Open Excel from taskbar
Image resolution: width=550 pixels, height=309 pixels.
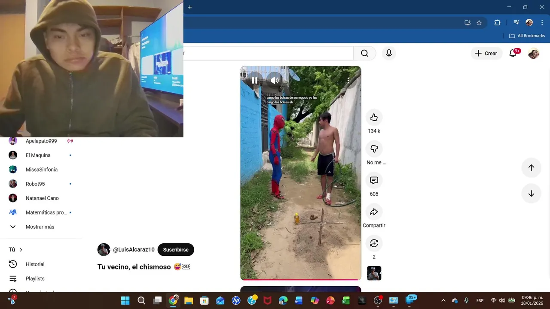point(346,300)
